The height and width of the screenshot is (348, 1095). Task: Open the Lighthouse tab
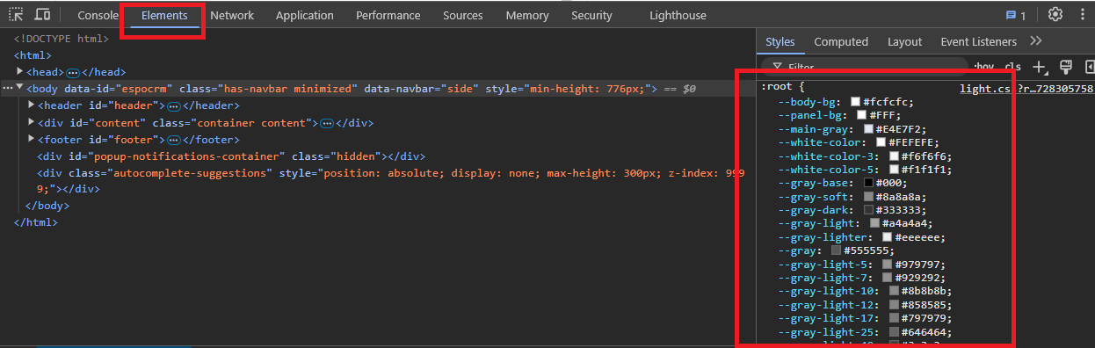pos(678,16)
